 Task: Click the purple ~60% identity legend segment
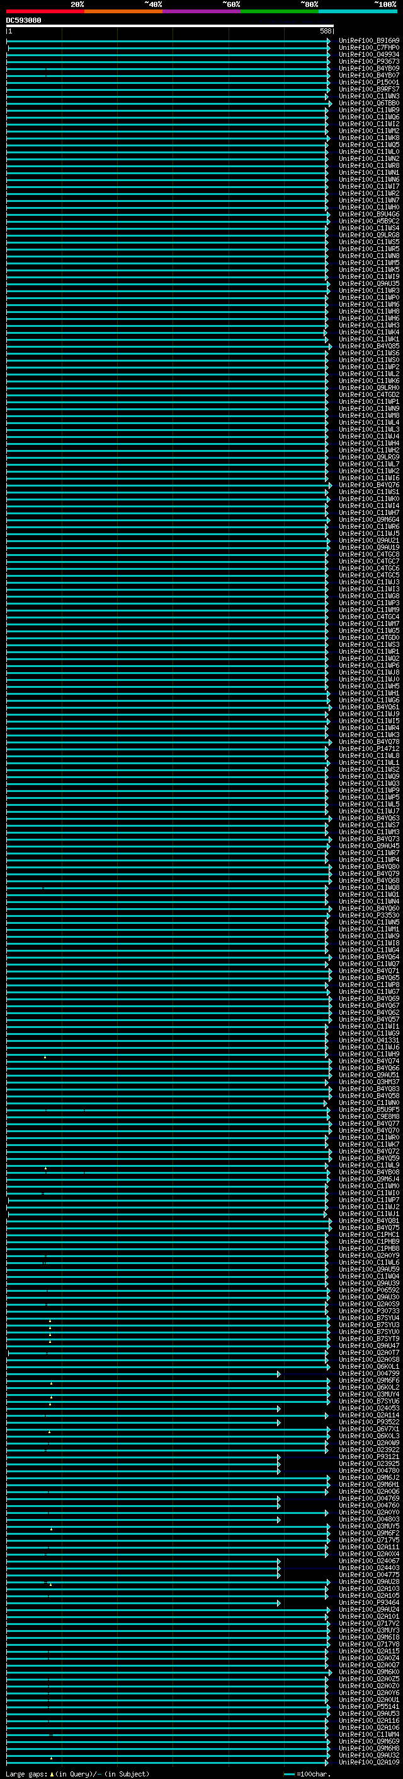coord(202,12)
